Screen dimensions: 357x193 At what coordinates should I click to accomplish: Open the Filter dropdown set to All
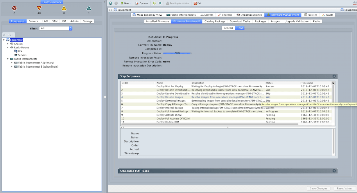point(56,28)
